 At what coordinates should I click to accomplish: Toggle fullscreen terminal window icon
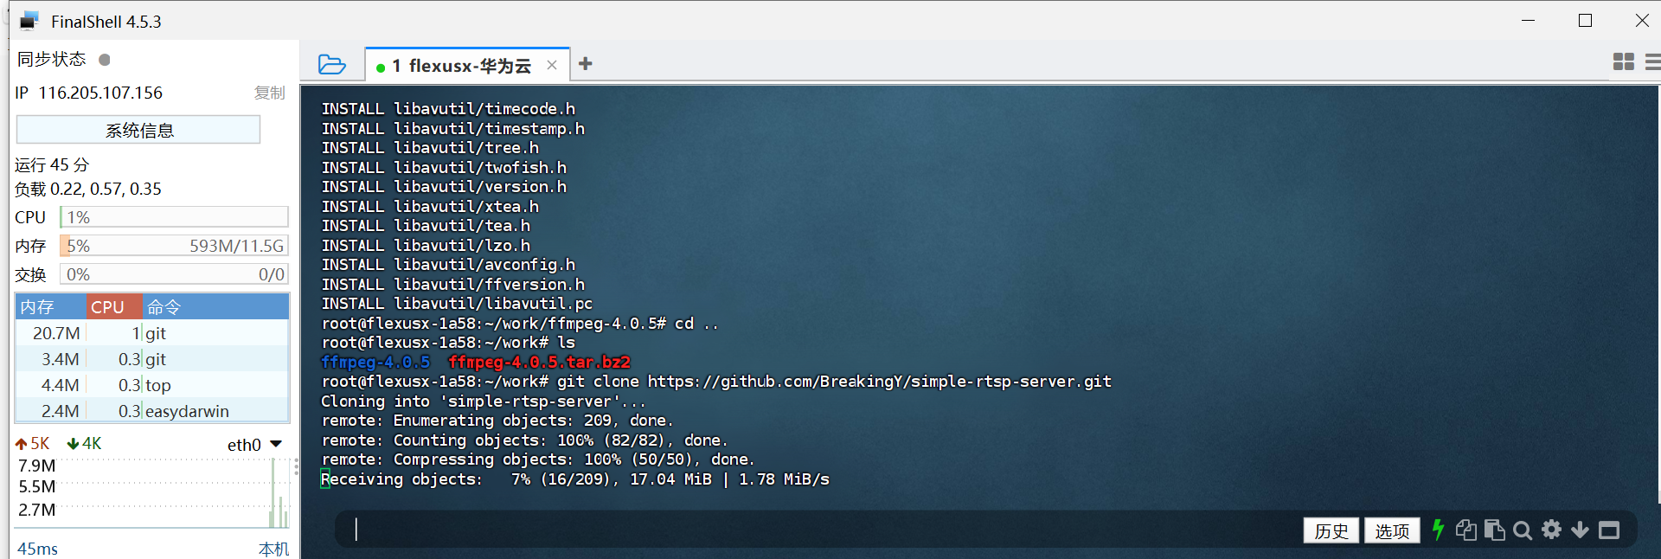[1609, 530]
